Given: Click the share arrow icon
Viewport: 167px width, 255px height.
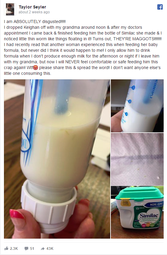Looking at the screenshot, I should pyautogui.click(x=43, y=249).
